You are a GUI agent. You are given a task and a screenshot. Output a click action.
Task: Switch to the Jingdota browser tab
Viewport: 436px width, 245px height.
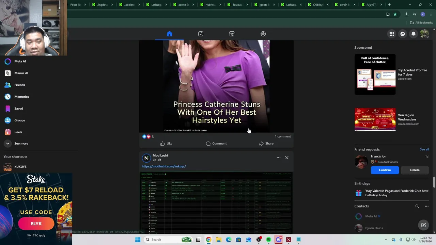pos(102,5)
